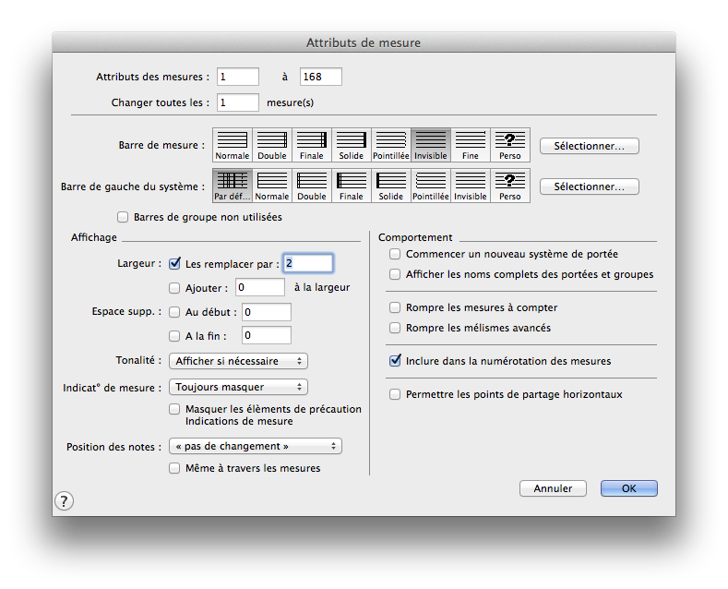Viewport: 728px width, 589px height.
Task: Select Normale for Barre de gauche du système
Action: tap(272, 185)
